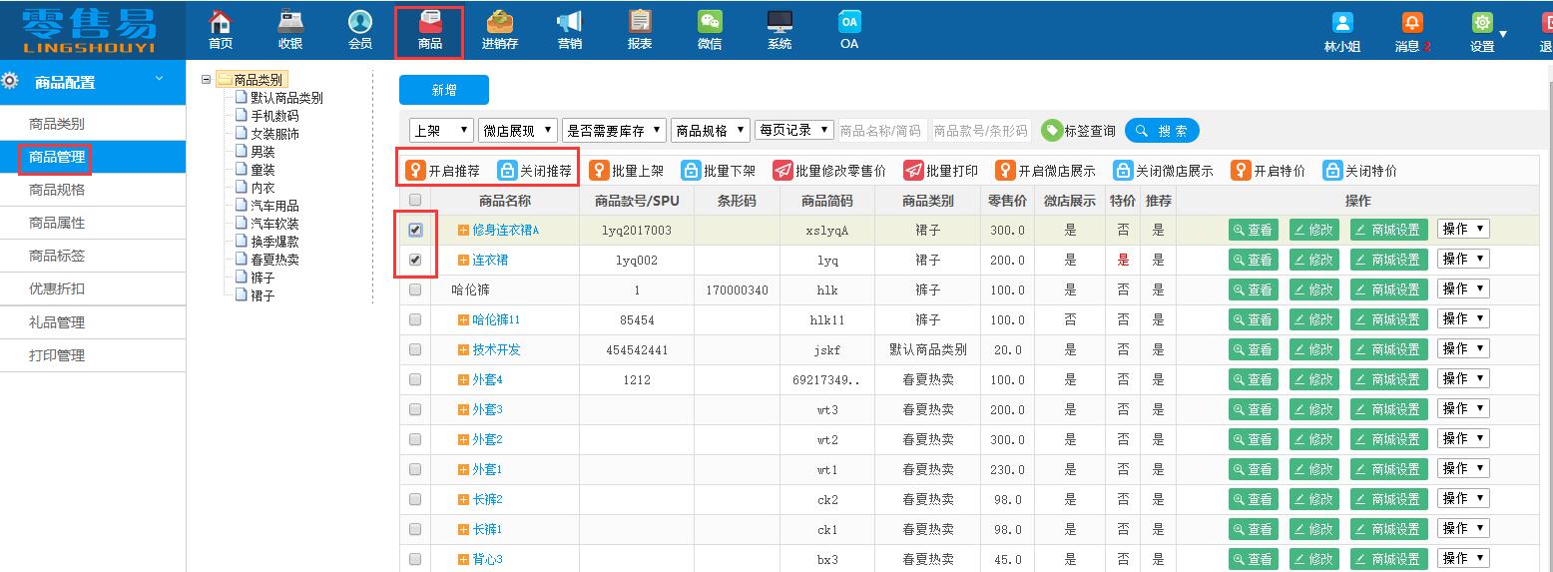
Task: Click the 商品名称/简码 search input field
Action: (x=880, y=131)
